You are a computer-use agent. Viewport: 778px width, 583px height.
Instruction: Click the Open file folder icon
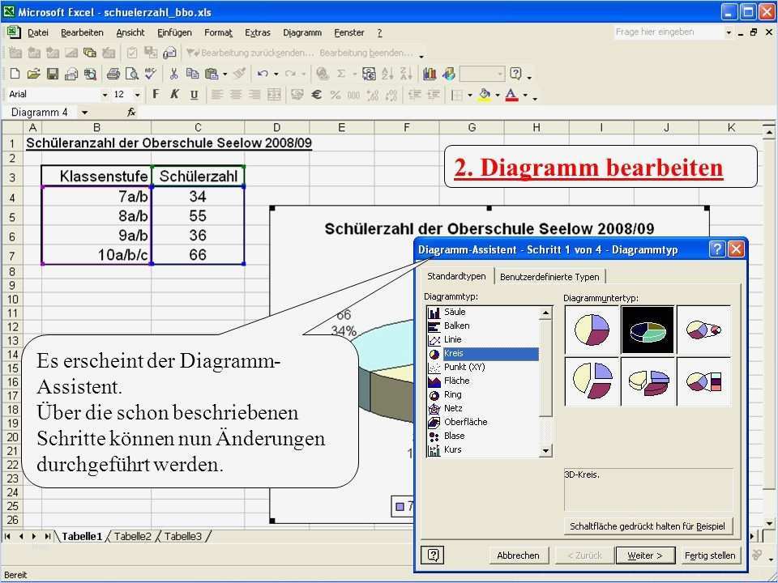[x=33, y=74]
